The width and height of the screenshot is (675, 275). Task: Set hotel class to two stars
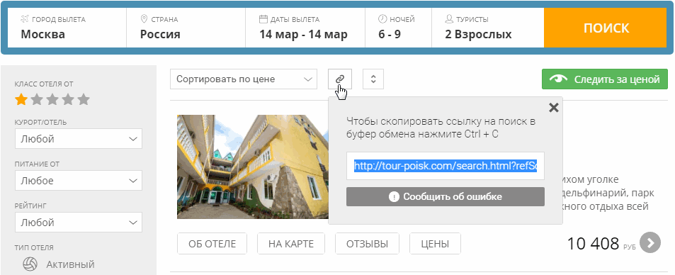click(x=37, y=100)
